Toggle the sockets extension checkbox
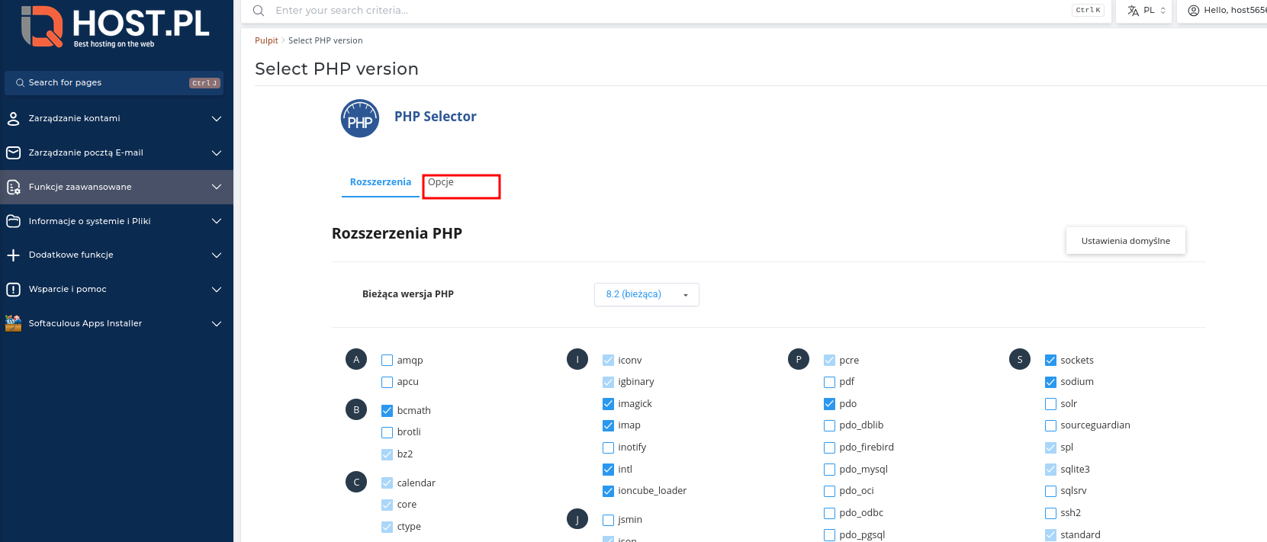Image resolution: width=1267 pixels, height=542 pixels. point(1050,360)
